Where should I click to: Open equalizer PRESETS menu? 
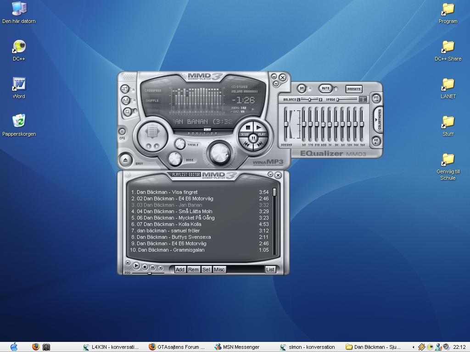tap(354, 89)
